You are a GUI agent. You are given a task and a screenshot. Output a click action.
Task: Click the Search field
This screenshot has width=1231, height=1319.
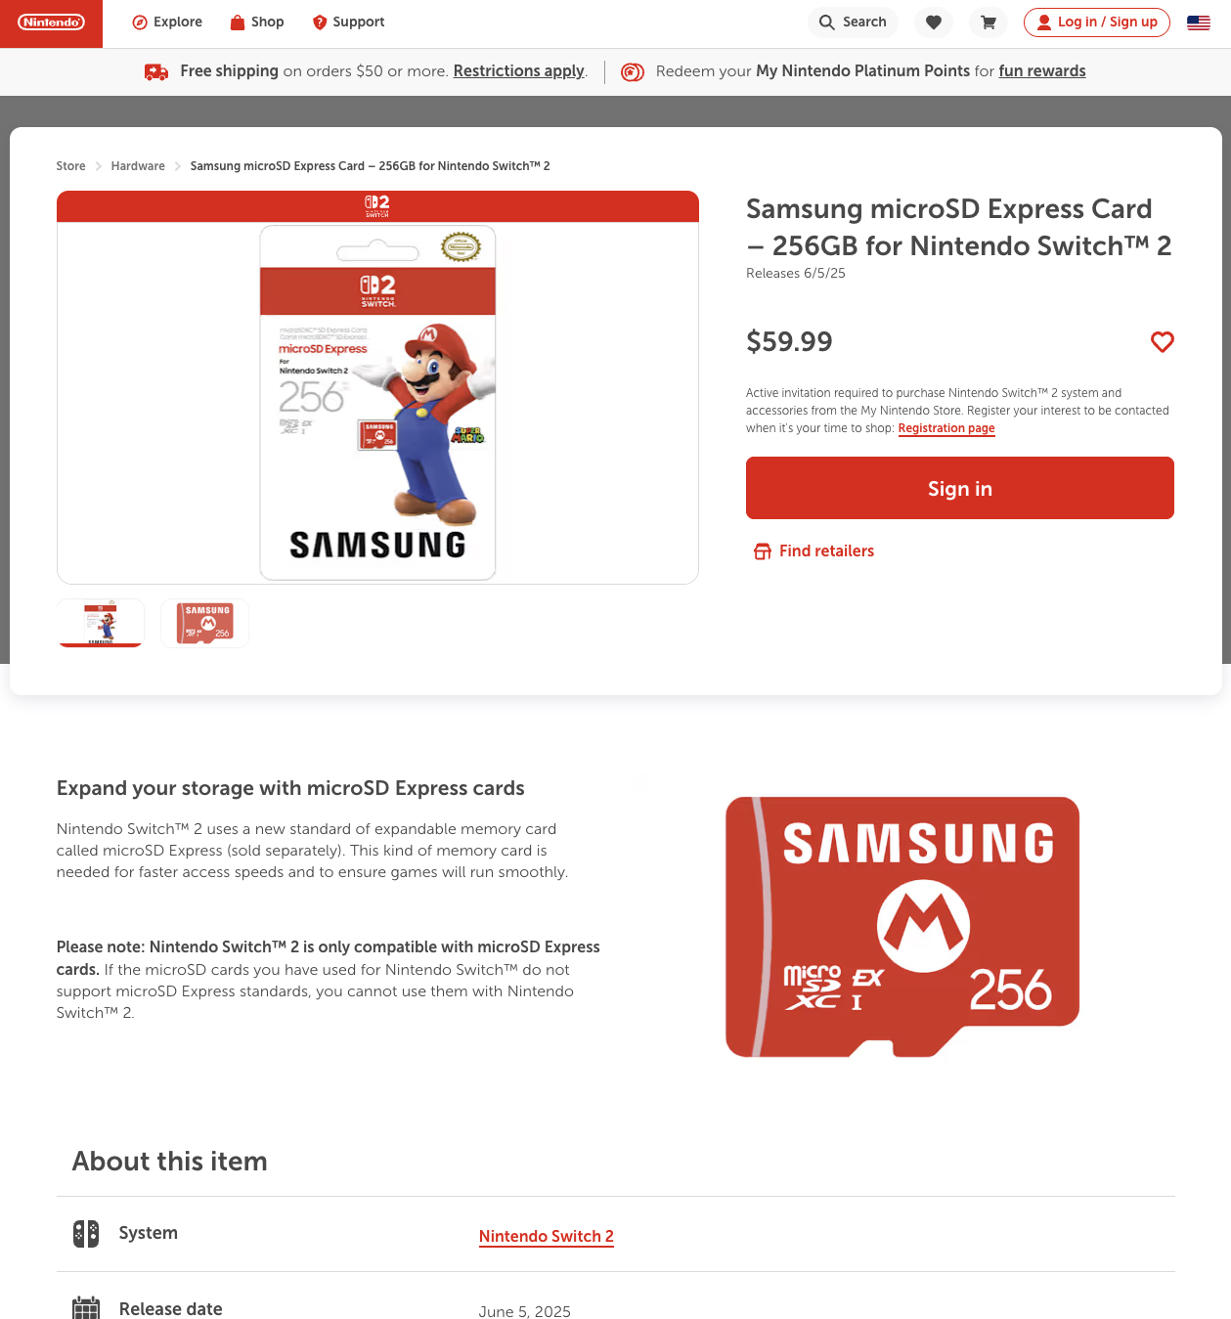[854, 22]
